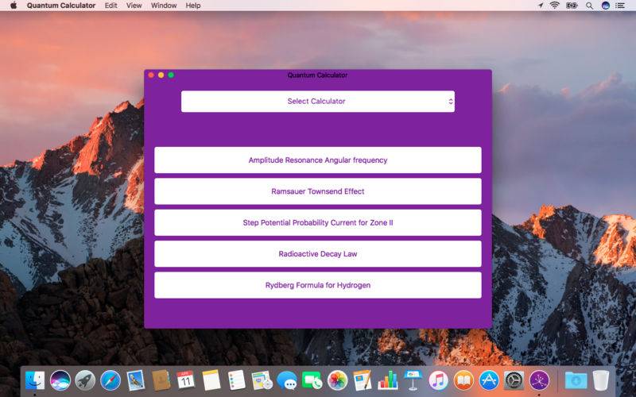Launch Keynote podium icon

click(413, 380)
